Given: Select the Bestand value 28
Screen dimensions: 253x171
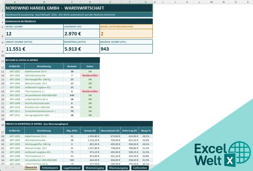Looking at the screenshot, I should click(x=72, y=115).
